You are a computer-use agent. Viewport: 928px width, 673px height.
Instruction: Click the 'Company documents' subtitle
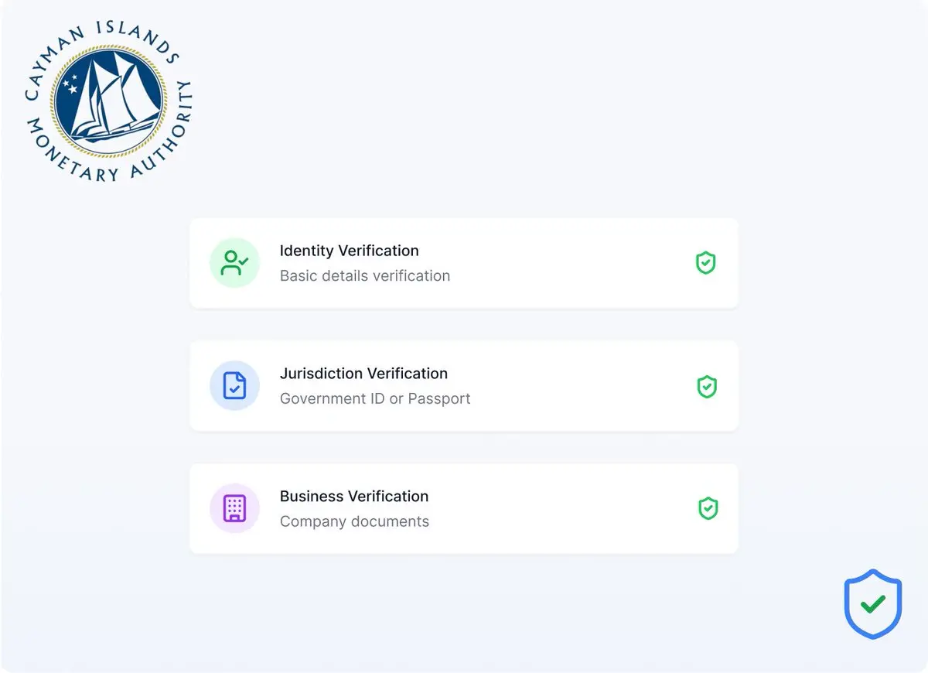354,521
